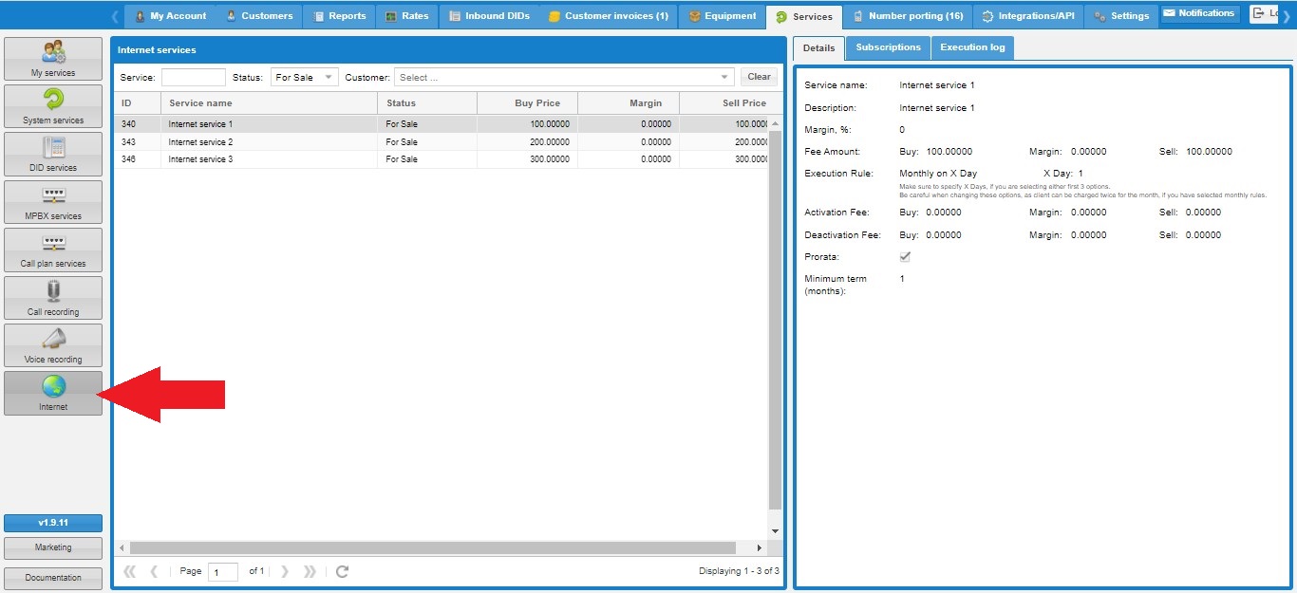Screen dimensions: 1297x593
Task: Open DID services section
Action: [53, 155]
